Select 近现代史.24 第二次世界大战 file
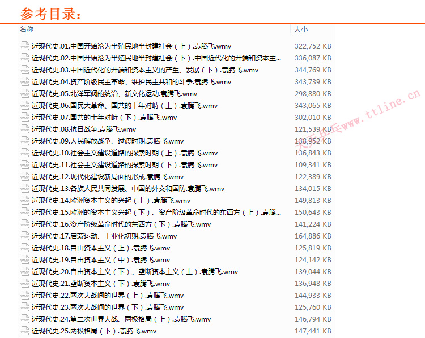Viewport: 425px width, 338px height. tap(121, 319)
